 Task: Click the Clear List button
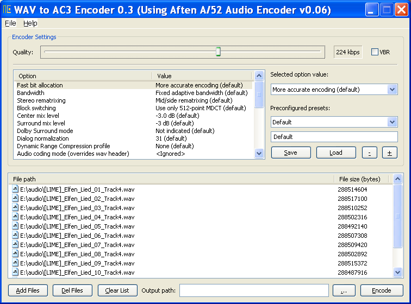point(117,290)
